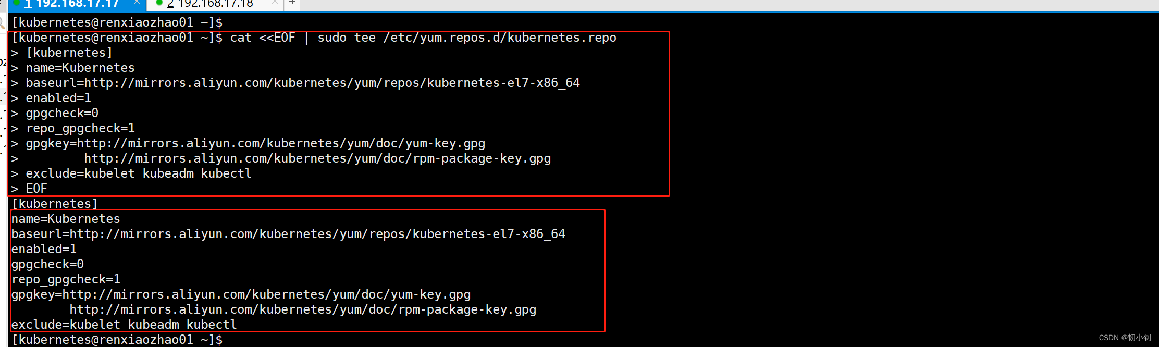
Task: Click the magnifier search icon at left edge
Action: [x=2, y=23]
